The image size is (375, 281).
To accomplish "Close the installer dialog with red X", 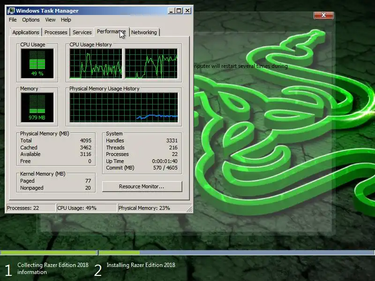I will [323, 15].
